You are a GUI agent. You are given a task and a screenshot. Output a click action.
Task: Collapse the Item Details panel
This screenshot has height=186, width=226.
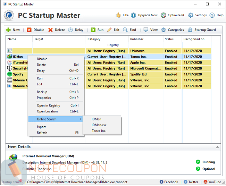tap(217, 147)
